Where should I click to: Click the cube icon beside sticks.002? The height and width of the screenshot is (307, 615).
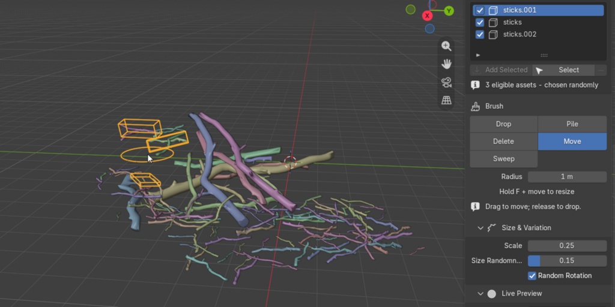point(493,34)
